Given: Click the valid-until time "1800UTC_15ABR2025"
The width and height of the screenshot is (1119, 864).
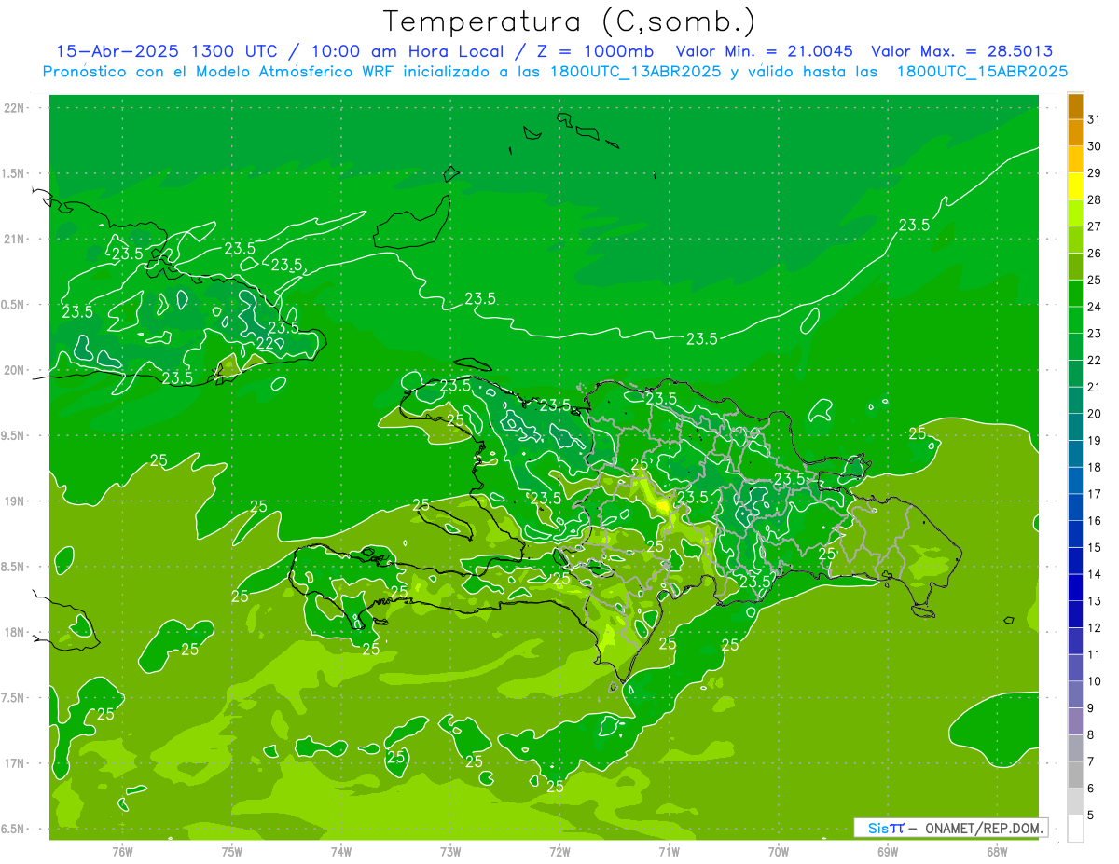Looking at the screenshot, I should pos(982,71).
